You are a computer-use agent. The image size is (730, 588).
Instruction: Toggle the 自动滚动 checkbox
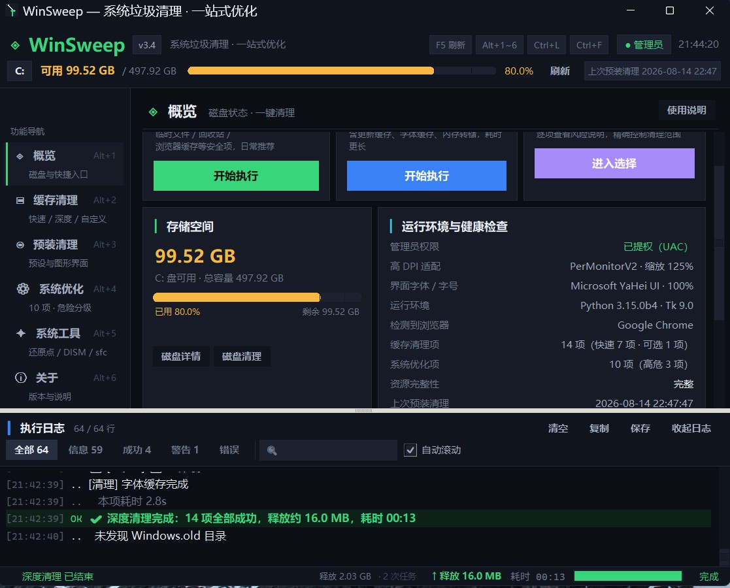tap(410, 450)
